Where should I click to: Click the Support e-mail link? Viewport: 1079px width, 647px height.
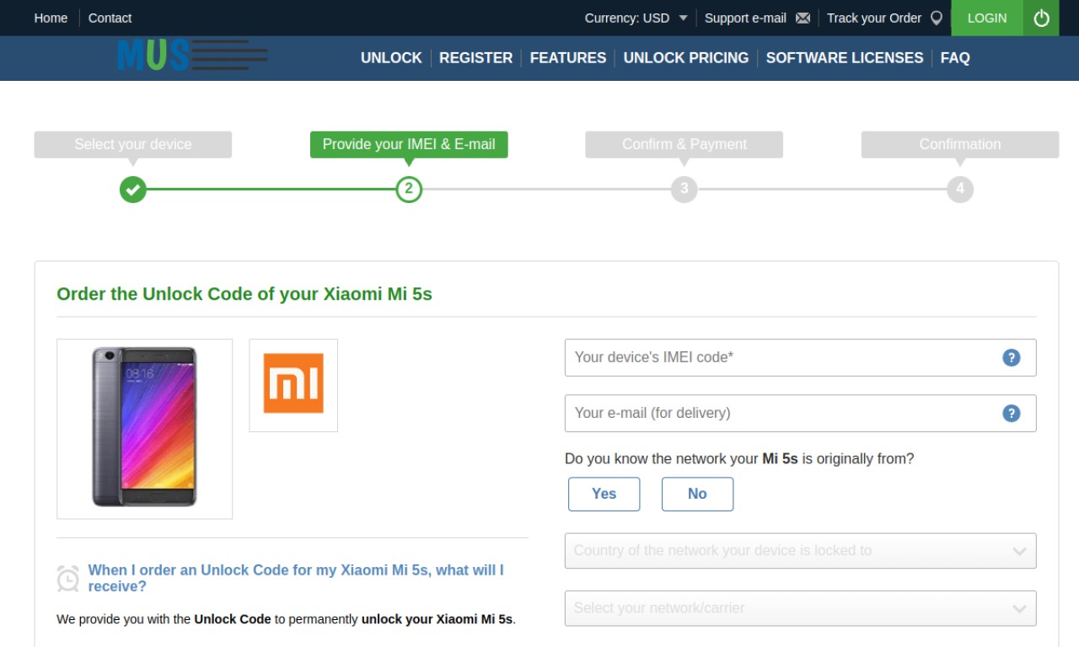(x=745, y=18)
